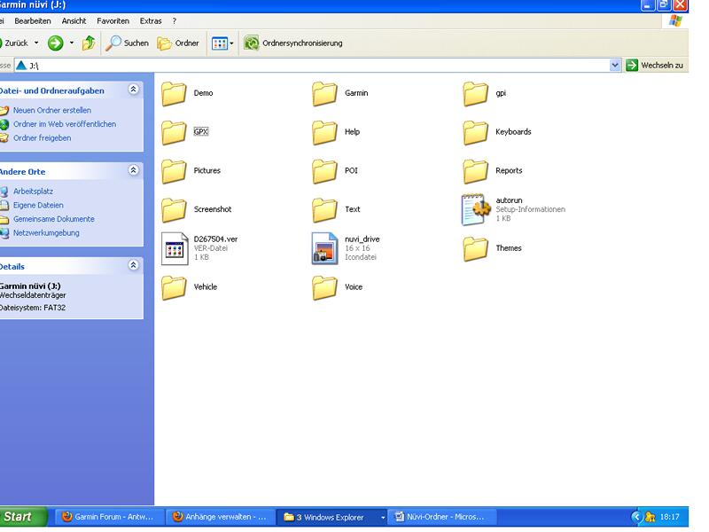Click the Start button
709x532 pixels.
(23, 517)
